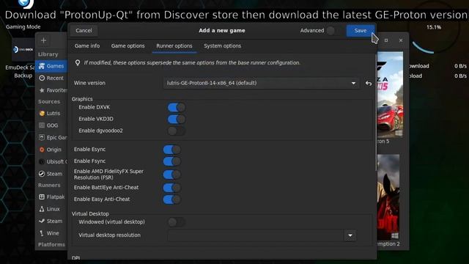Open the Wine version dropdown
This screenshot has width=469, height=264.
click(x=261, y=83)
